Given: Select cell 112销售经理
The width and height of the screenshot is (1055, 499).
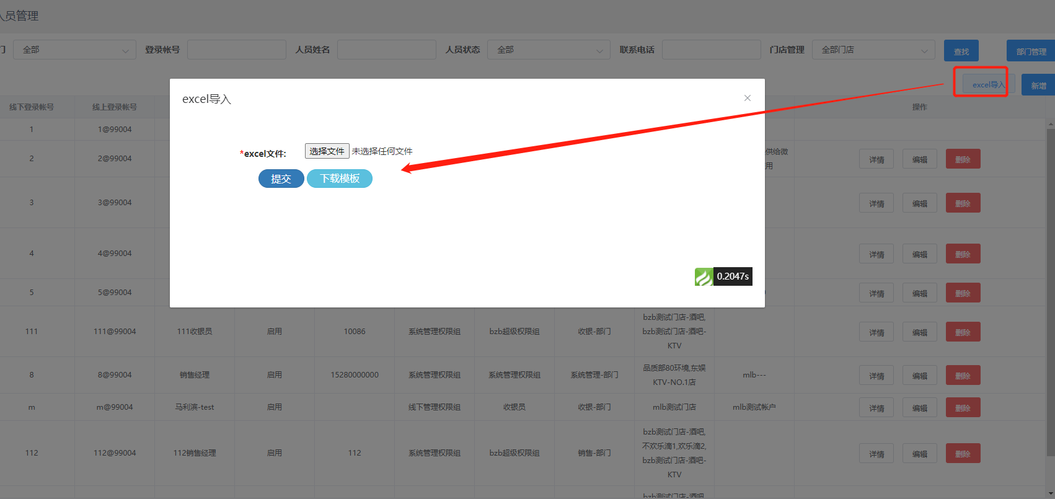Looking at the screenshot, I should tap(195, 453).
